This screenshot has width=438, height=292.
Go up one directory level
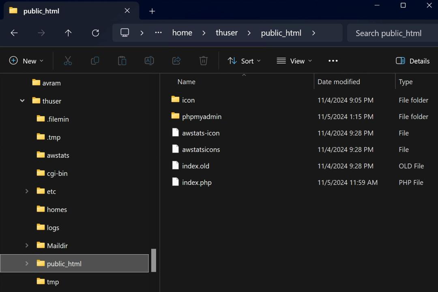(68, 33)
